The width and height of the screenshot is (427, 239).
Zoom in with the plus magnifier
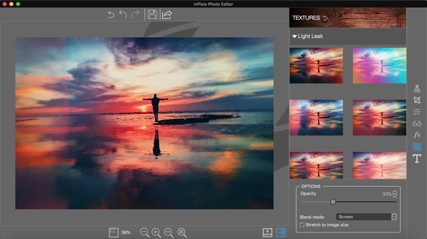tap(156, 233)
